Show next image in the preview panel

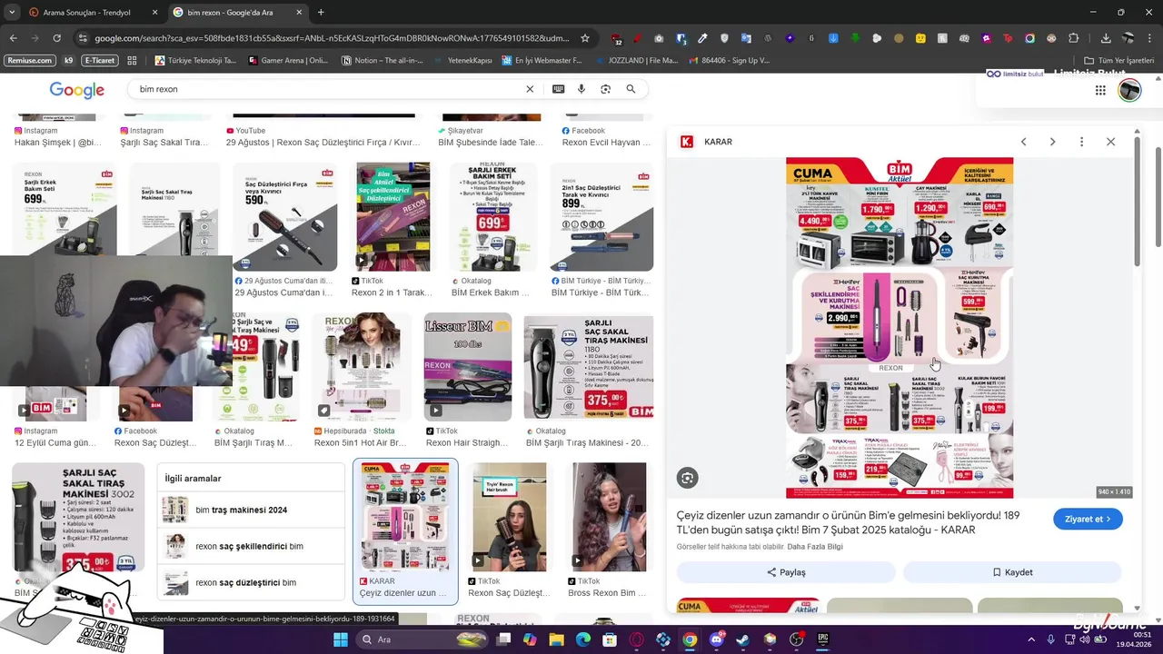[x=1052, y=142]
